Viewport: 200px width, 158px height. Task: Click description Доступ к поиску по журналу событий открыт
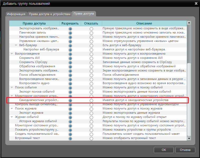(x=135, y=117)
